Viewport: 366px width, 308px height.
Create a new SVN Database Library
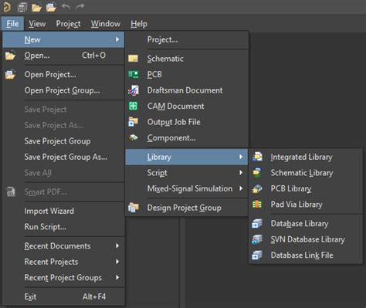click(x=306, y=239)
